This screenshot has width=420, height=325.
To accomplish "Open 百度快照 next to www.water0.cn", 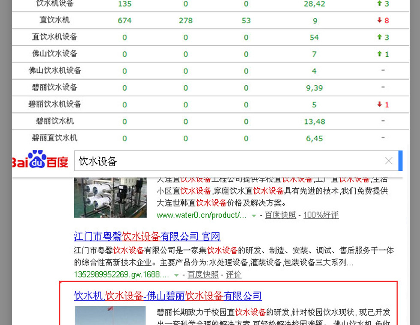I will coord(280,215).
